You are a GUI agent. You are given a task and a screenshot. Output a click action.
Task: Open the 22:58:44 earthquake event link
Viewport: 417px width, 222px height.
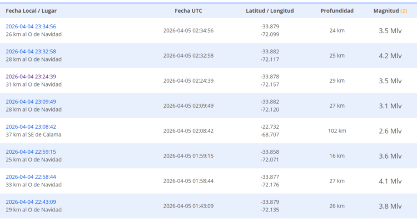tap(31, 176)
